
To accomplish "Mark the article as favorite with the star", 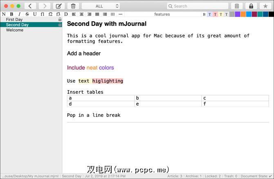I will tap(265, 6).
